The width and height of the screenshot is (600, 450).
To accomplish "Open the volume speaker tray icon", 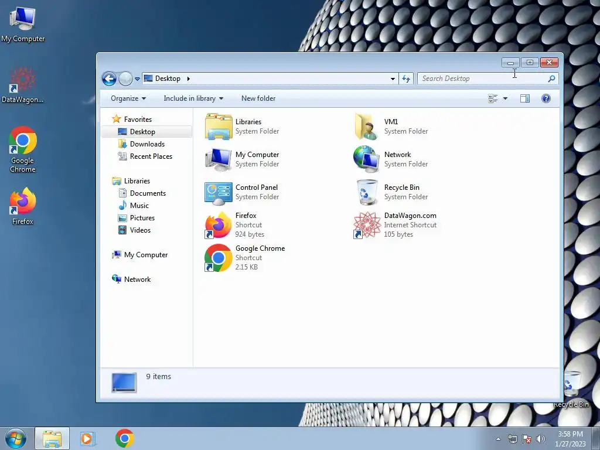I will pyautogui.click(x=540, y=439).
